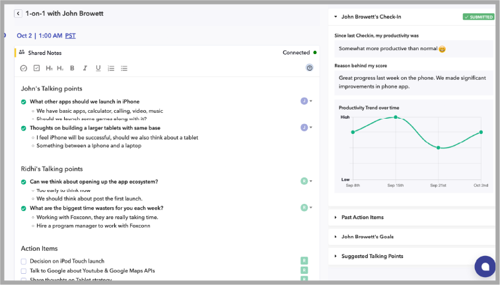The height and width of the screenshot is (285, 500).
Task: Click the back arrow beside the meeting title
Action: 18,13
